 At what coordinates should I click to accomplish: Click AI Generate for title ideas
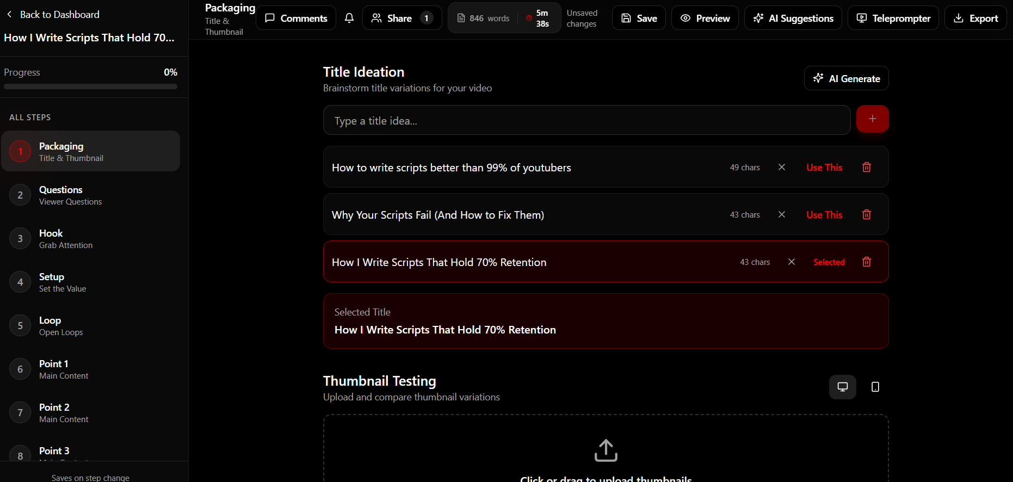[x=847, y=78]
